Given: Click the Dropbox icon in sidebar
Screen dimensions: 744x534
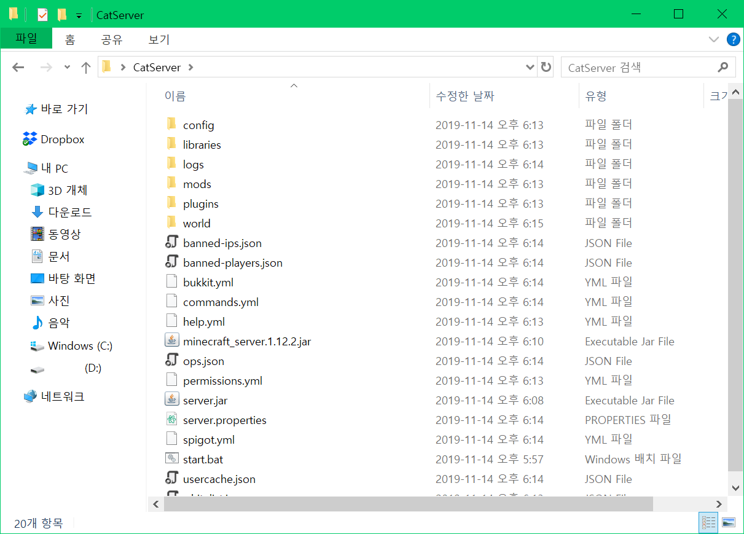Looking at the screenshot, I should [x=29, y=139].
